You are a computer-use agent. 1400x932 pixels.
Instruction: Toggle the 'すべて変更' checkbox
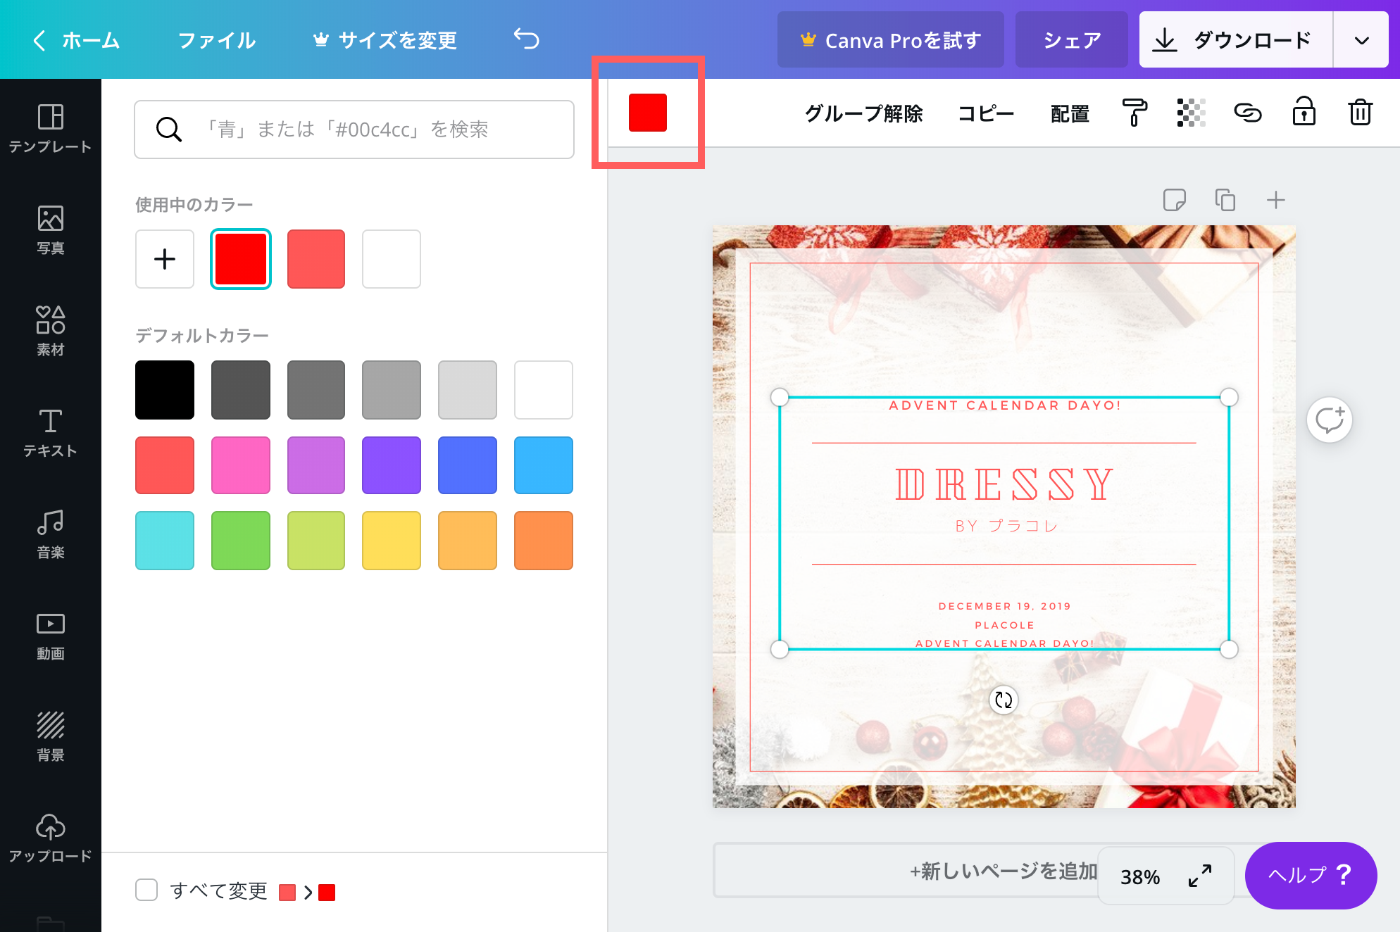coord(146,890)
